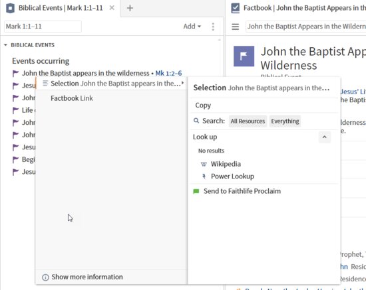Collapse the Look up section chevron
Viewport: 366px width, 290px height.
pyautogui.click(x=325, y=137)
